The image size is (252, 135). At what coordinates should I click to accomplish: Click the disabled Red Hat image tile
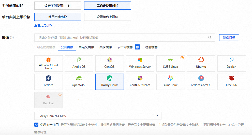[49, 100]
